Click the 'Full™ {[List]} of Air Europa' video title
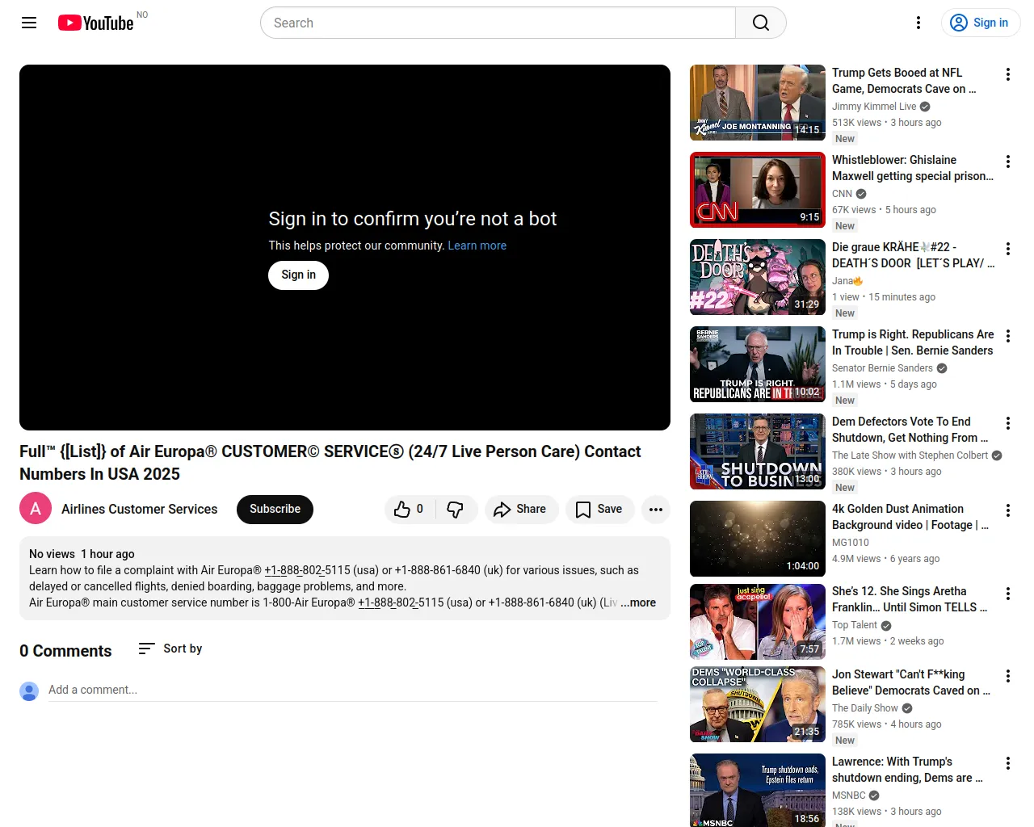 point(330,463)
